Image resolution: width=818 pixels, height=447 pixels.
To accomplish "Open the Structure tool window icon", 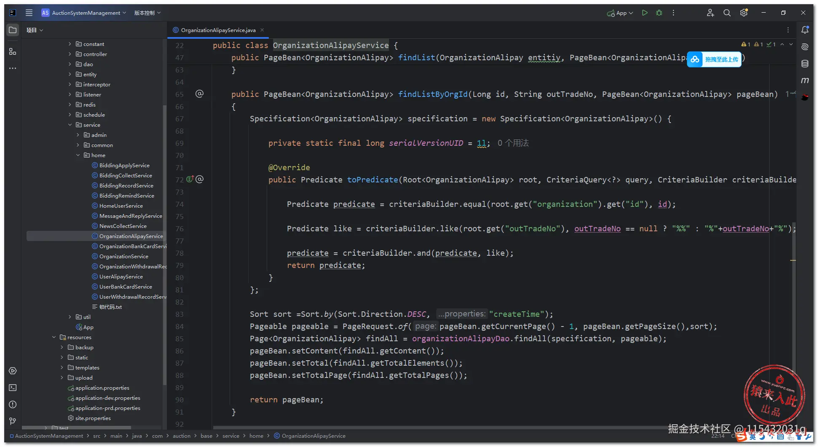I will pos(13,51).
